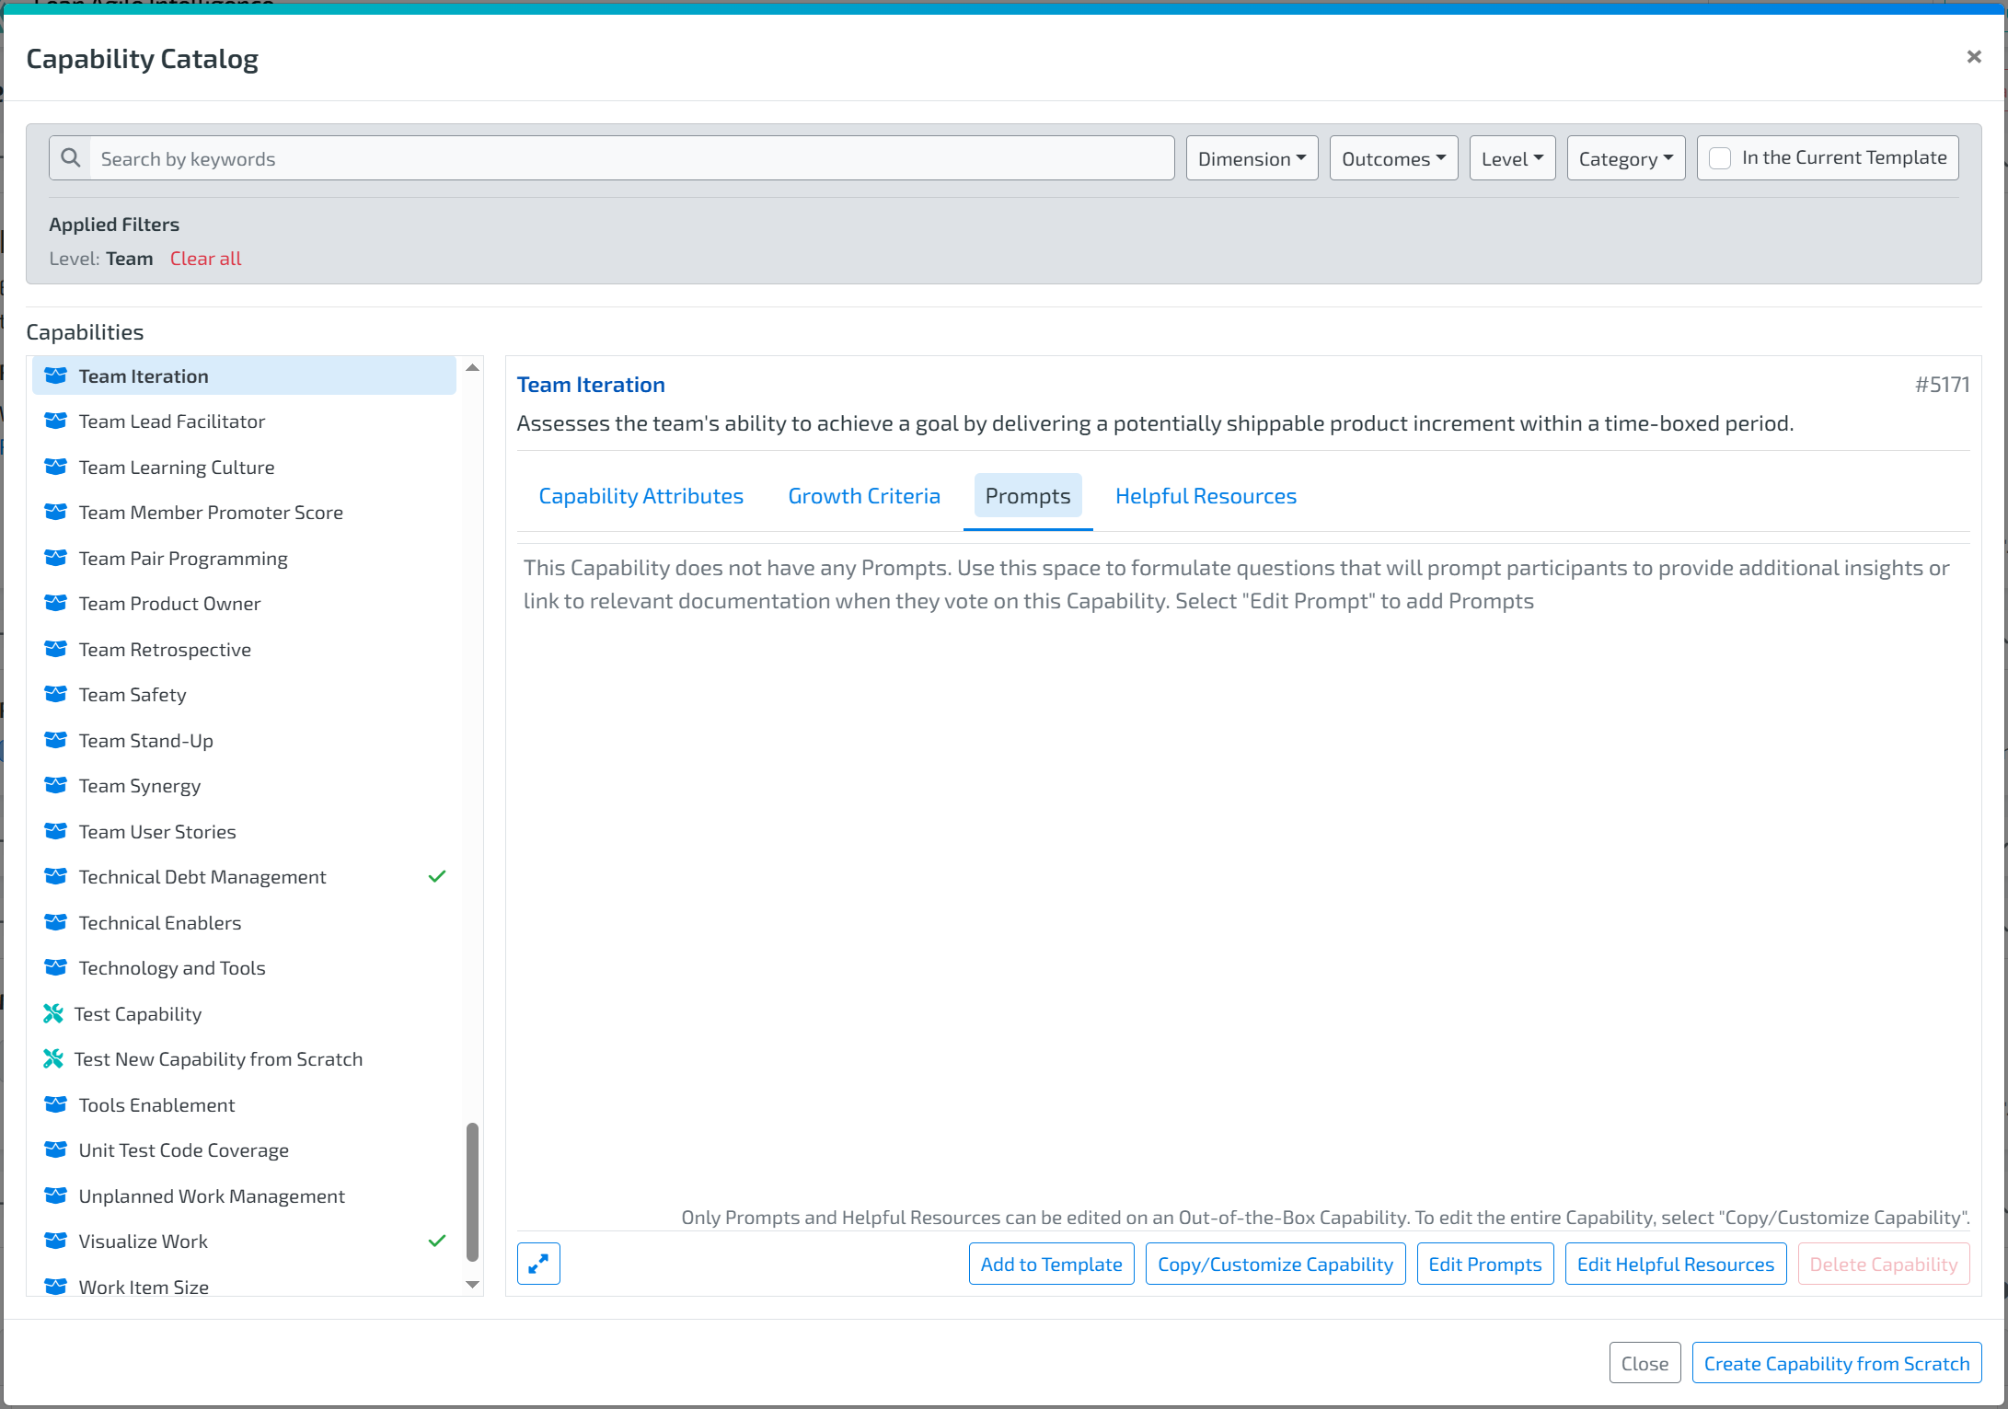Screen dimensions: 2008x1409
Task: Click the box icon beside Team Safety
Action: coord(56,694)
